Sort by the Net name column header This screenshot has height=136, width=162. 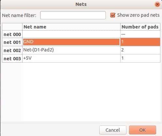click(x=71, y=27)
